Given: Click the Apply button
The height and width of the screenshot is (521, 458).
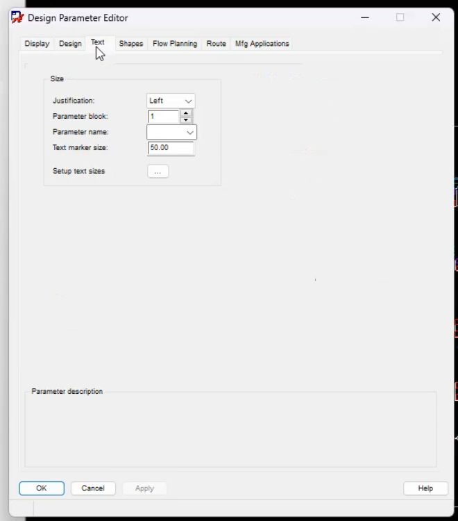Looking at the screenshot, I should tap(145, 488).
